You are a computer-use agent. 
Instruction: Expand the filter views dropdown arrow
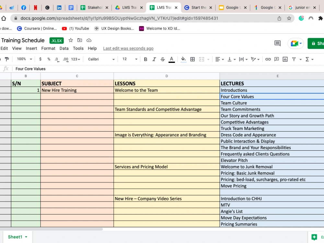click(x=301, y=60)
